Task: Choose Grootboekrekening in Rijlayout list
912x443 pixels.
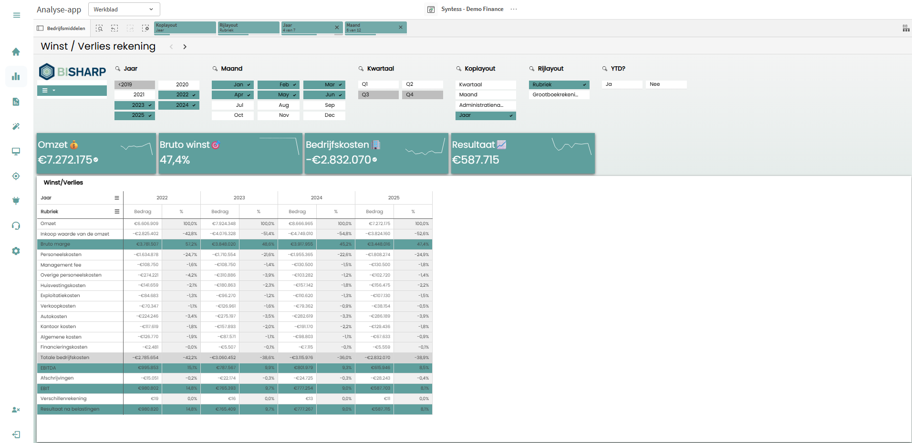Action: (559, 95)
